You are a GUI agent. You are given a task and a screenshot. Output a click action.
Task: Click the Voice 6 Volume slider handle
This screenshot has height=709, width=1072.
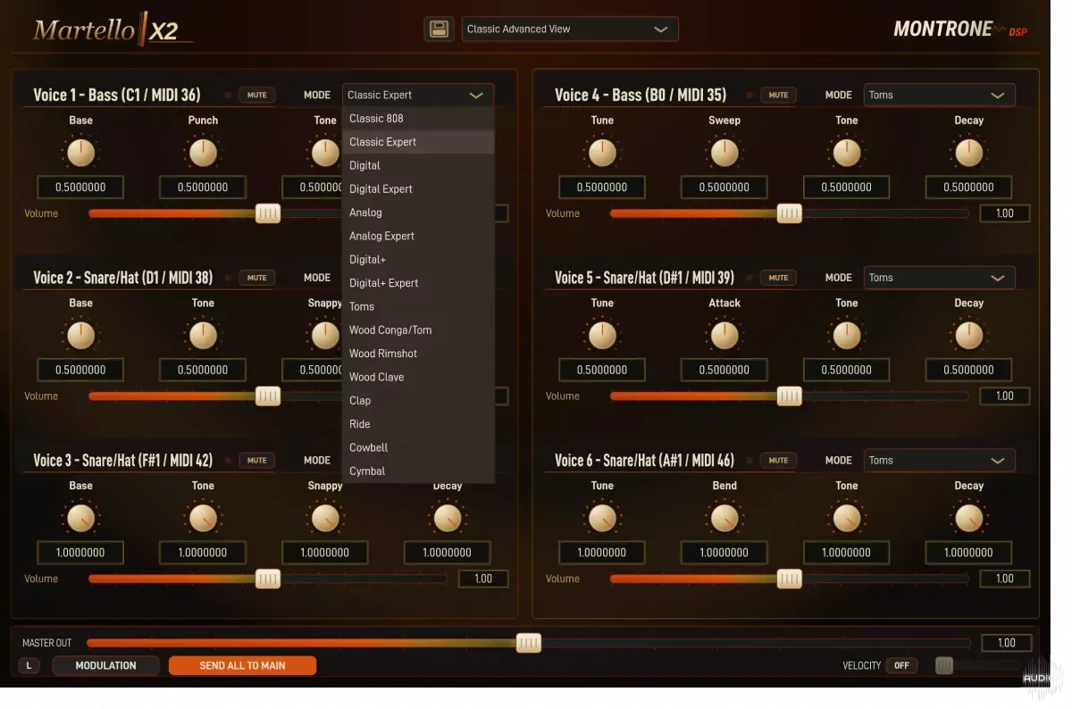click(789, 579)
